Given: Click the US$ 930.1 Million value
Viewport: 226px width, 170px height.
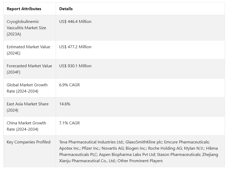Looking at the screenshot, I should (x=75, y=66).
